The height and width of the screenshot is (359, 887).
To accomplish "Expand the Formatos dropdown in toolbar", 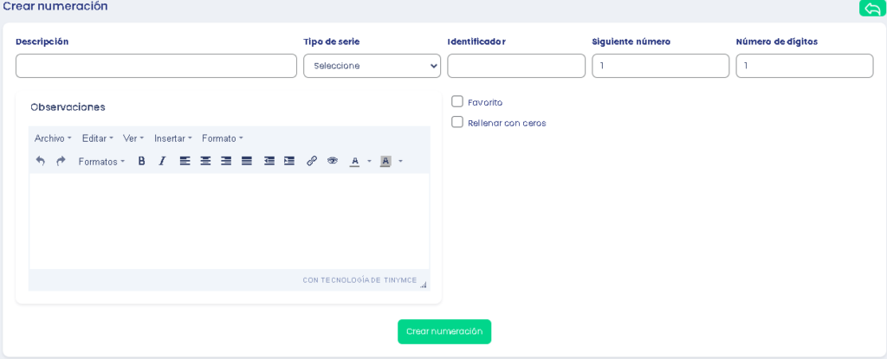I will pos(101,162).
